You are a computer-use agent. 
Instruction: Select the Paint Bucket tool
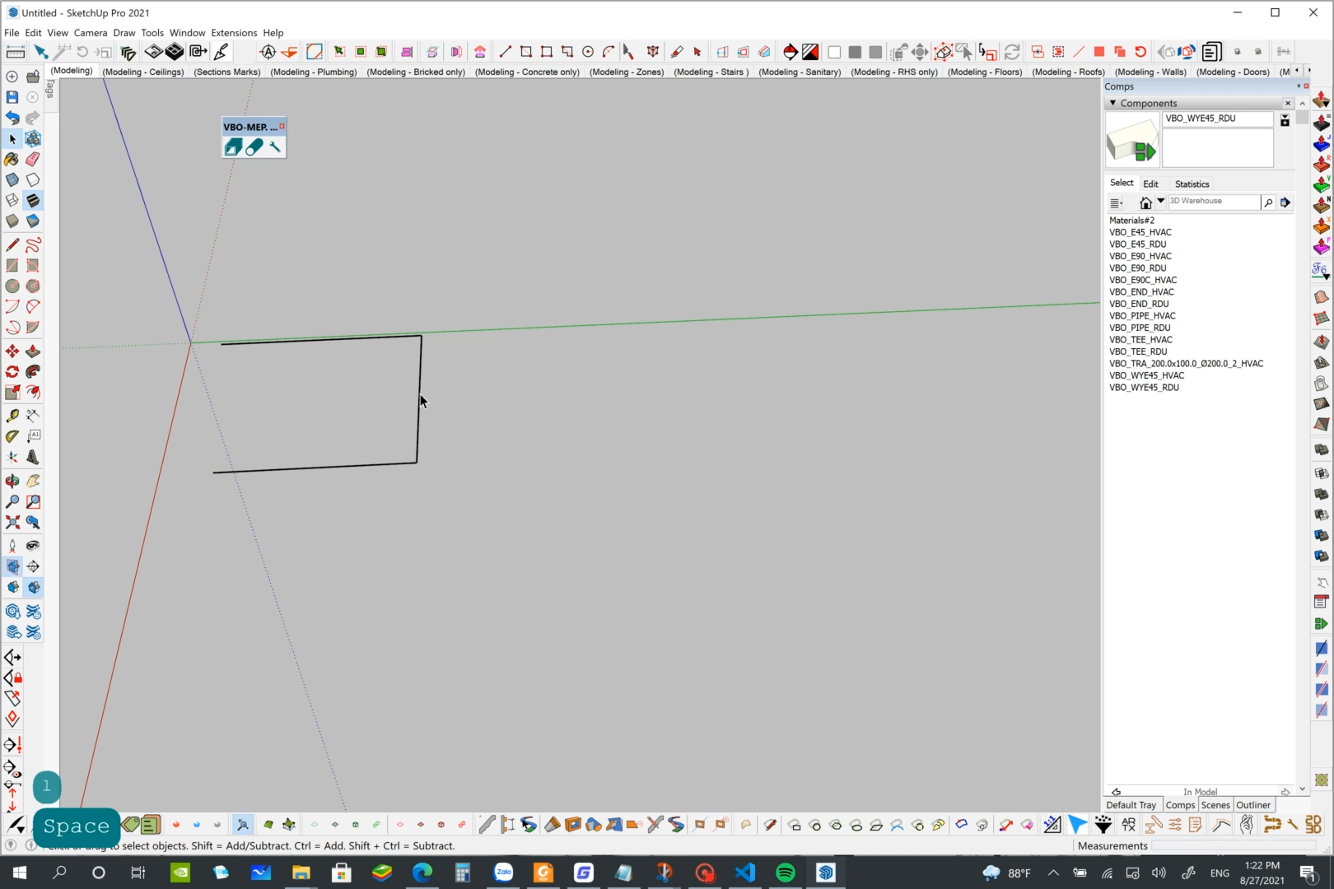(12, 159)
